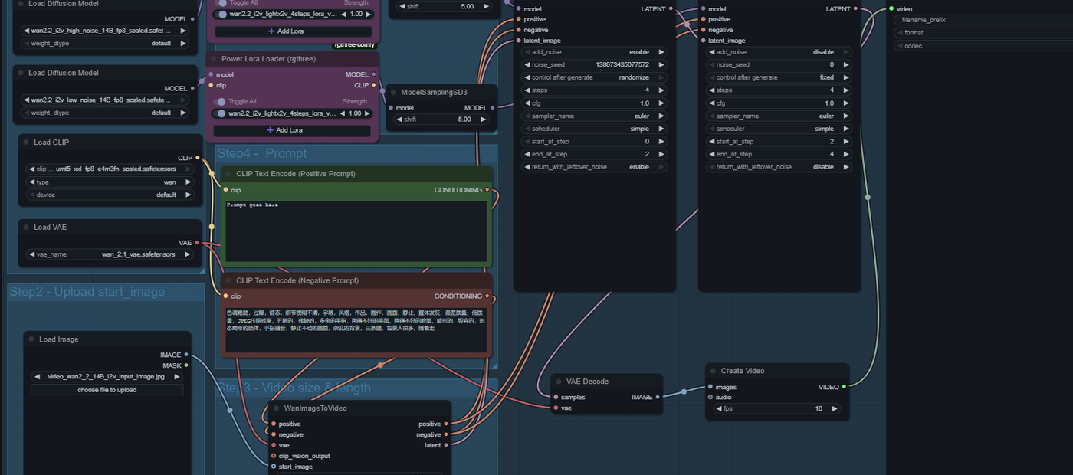Collapse the Negative Prompt CLIP Text Encode node
1073x475 pixels.
click(228, 280)
